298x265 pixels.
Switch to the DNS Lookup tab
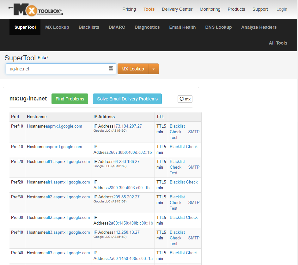218,27
